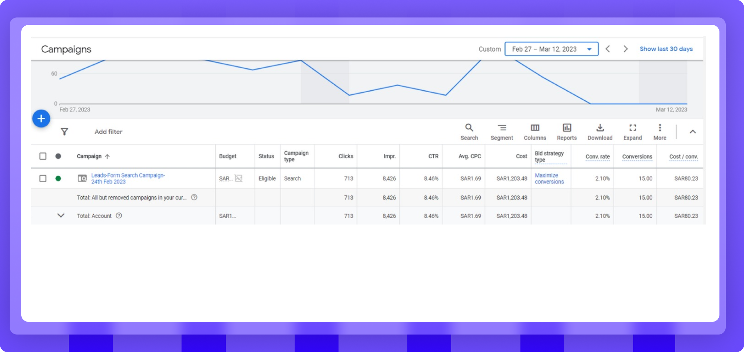
Task: Click the Add filter field
Action: pos(108,132)
